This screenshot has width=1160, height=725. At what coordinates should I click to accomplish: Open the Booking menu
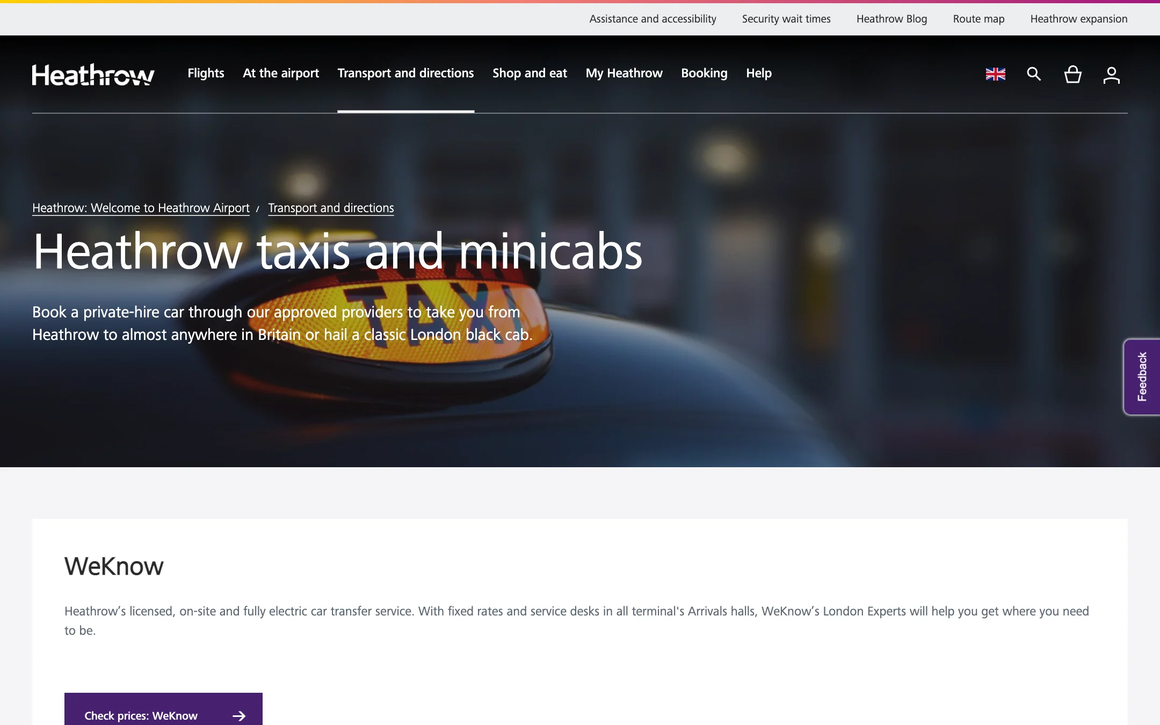pyautogui.click(x=704, y=73)
